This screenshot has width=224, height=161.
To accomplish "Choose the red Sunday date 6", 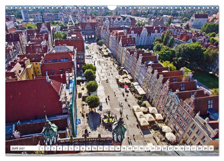I will click(71, 148).
